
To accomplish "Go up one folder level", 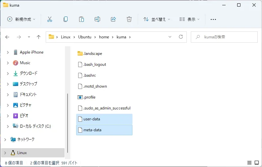I will tap(38, 37).
